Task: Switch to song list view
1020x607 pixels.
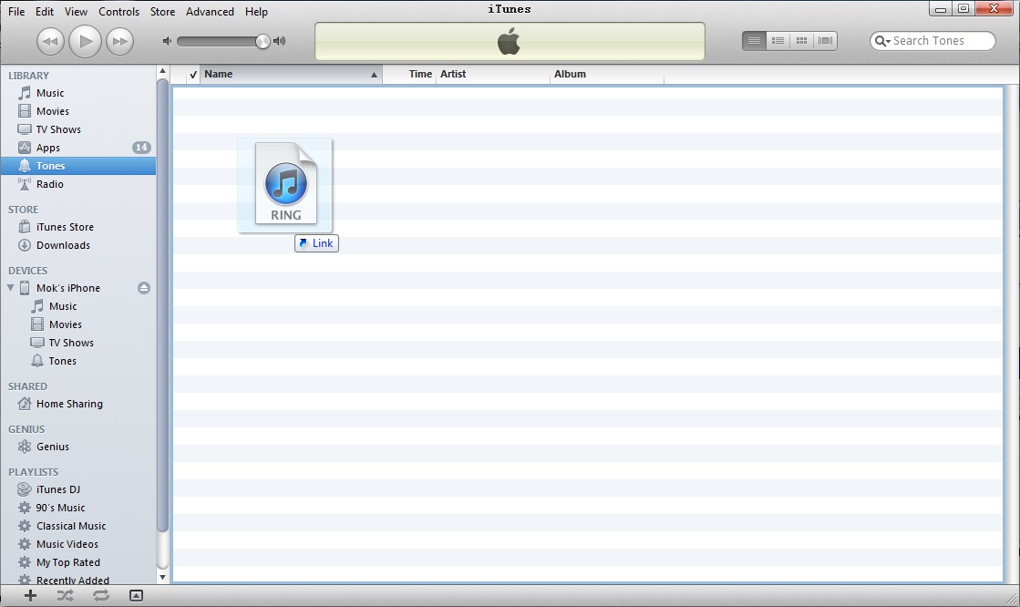Action: click(754, 40)
